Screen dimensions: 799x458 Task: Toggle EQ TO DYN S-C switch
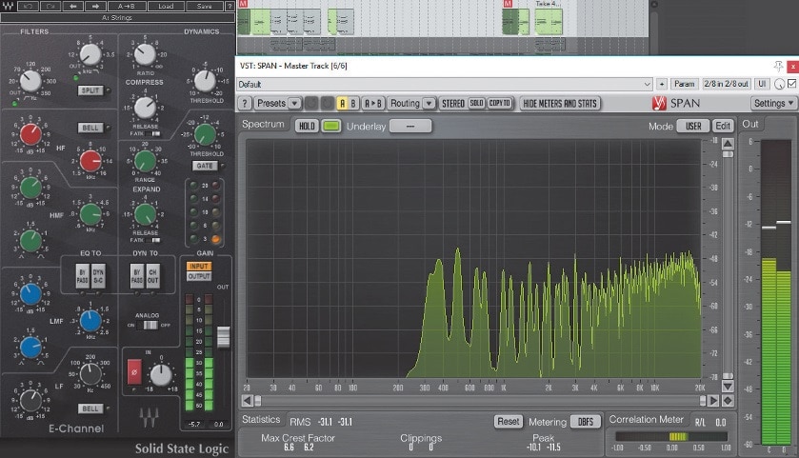98,277
